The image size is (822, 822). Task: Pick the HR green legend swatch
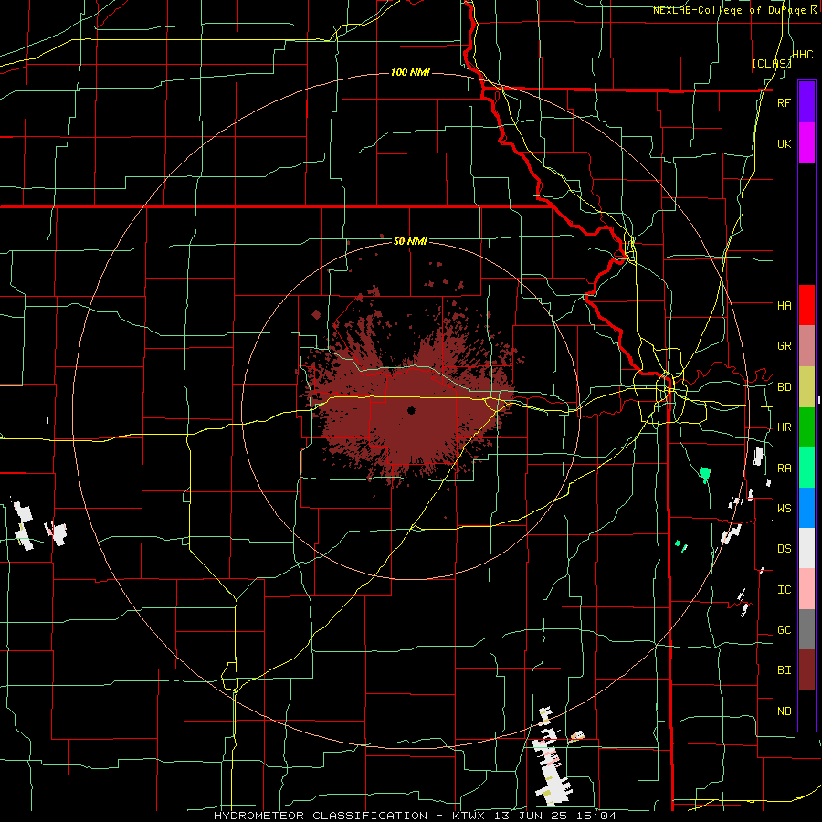(806, 427)
